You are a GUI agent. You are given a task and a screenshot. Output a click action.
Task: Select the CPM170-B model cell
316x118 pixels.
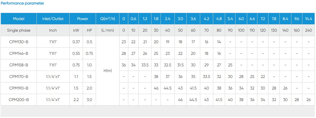[x=19, y=77]
